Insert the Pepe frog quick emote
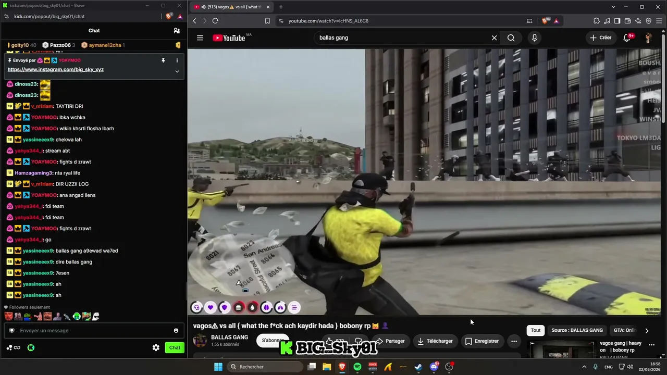This screenshot has height=375, width=667. 27,316
